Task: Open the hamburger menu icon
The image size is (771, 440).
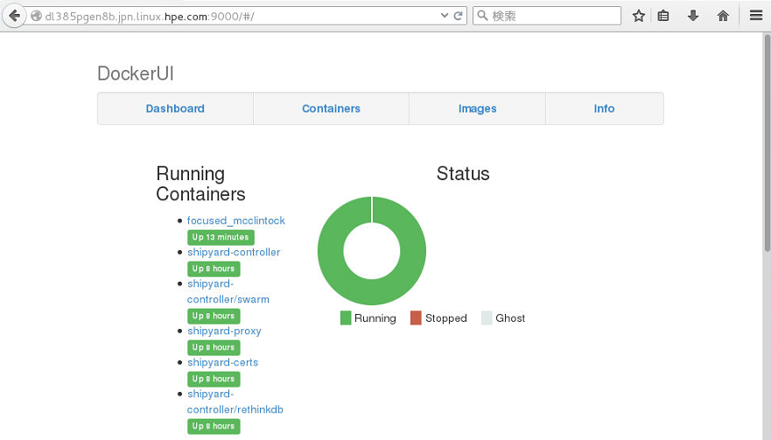Action: [x=756, y=16]
